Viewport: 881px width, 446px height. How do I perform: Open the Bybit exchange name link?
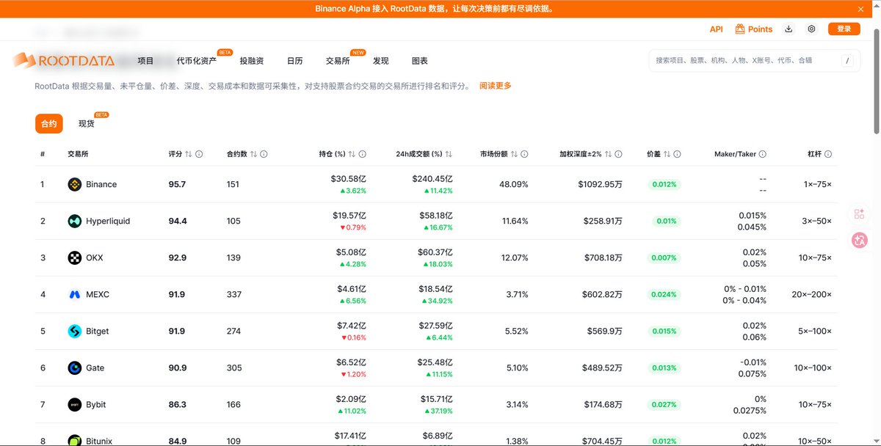[96, 404]
